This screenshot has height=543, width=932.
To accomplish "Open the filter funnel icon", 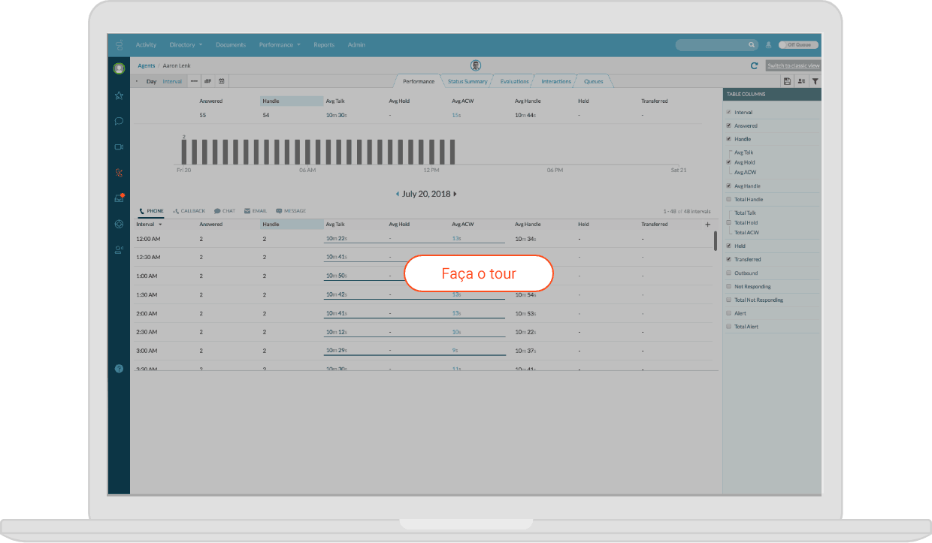I will (815, 81).
